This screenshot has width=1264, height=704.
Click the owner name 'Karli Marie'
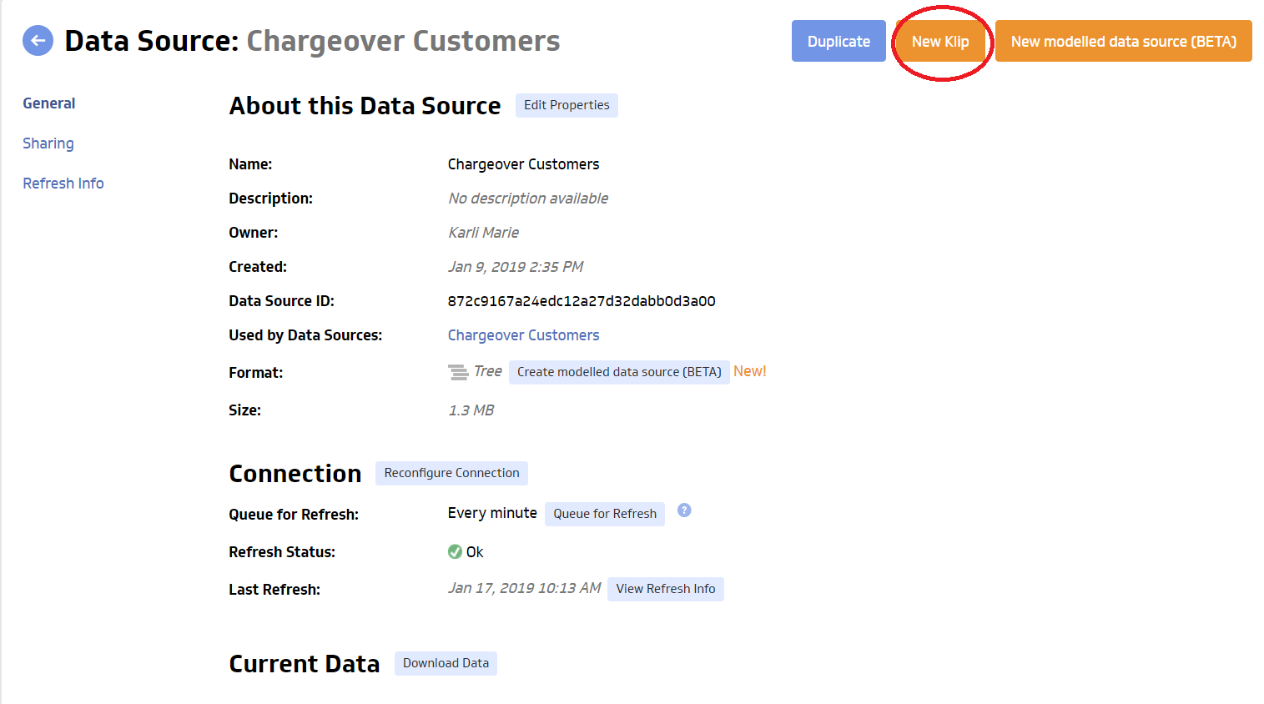483,233
